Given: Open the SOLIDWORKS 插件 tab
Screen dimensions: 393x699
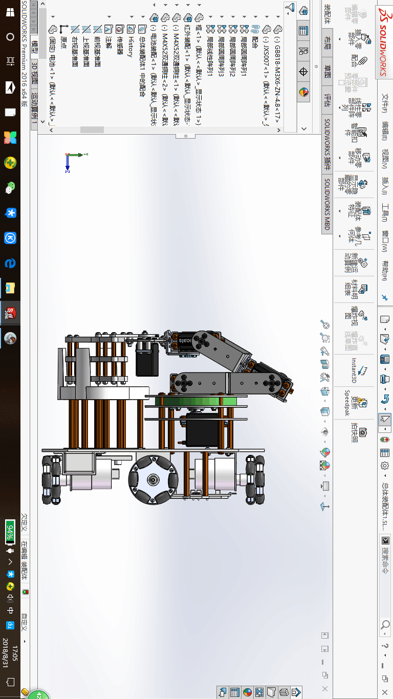Looking at the screenshot, I should click(x=327, y=144).
